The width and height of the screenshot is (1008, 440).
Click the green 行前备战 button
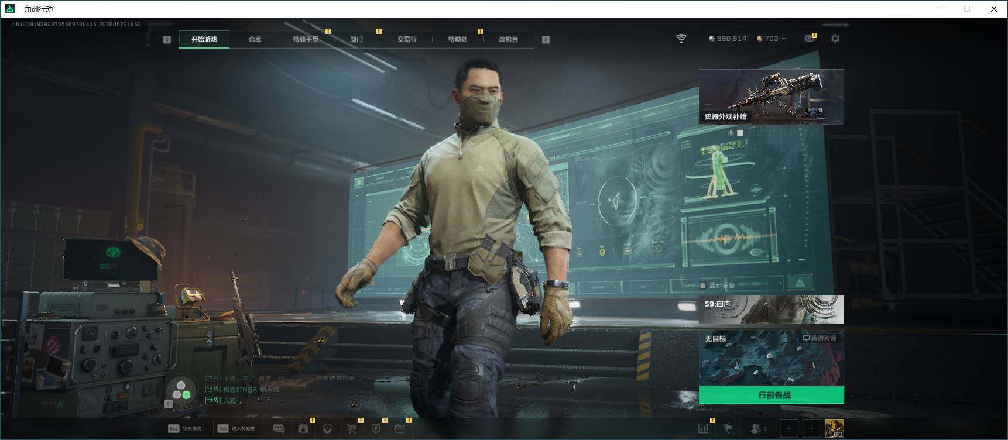tap(772, 395)
